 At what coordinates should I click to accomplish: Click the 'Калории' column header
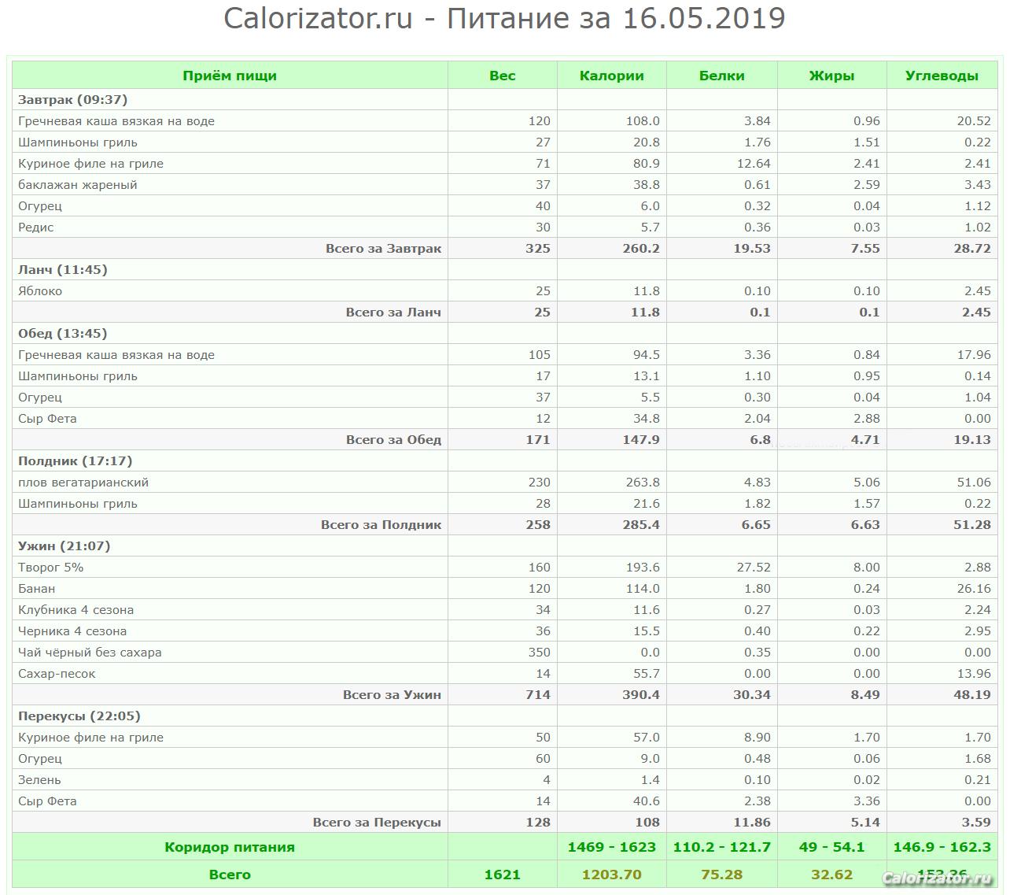click(x=611, y=76)
